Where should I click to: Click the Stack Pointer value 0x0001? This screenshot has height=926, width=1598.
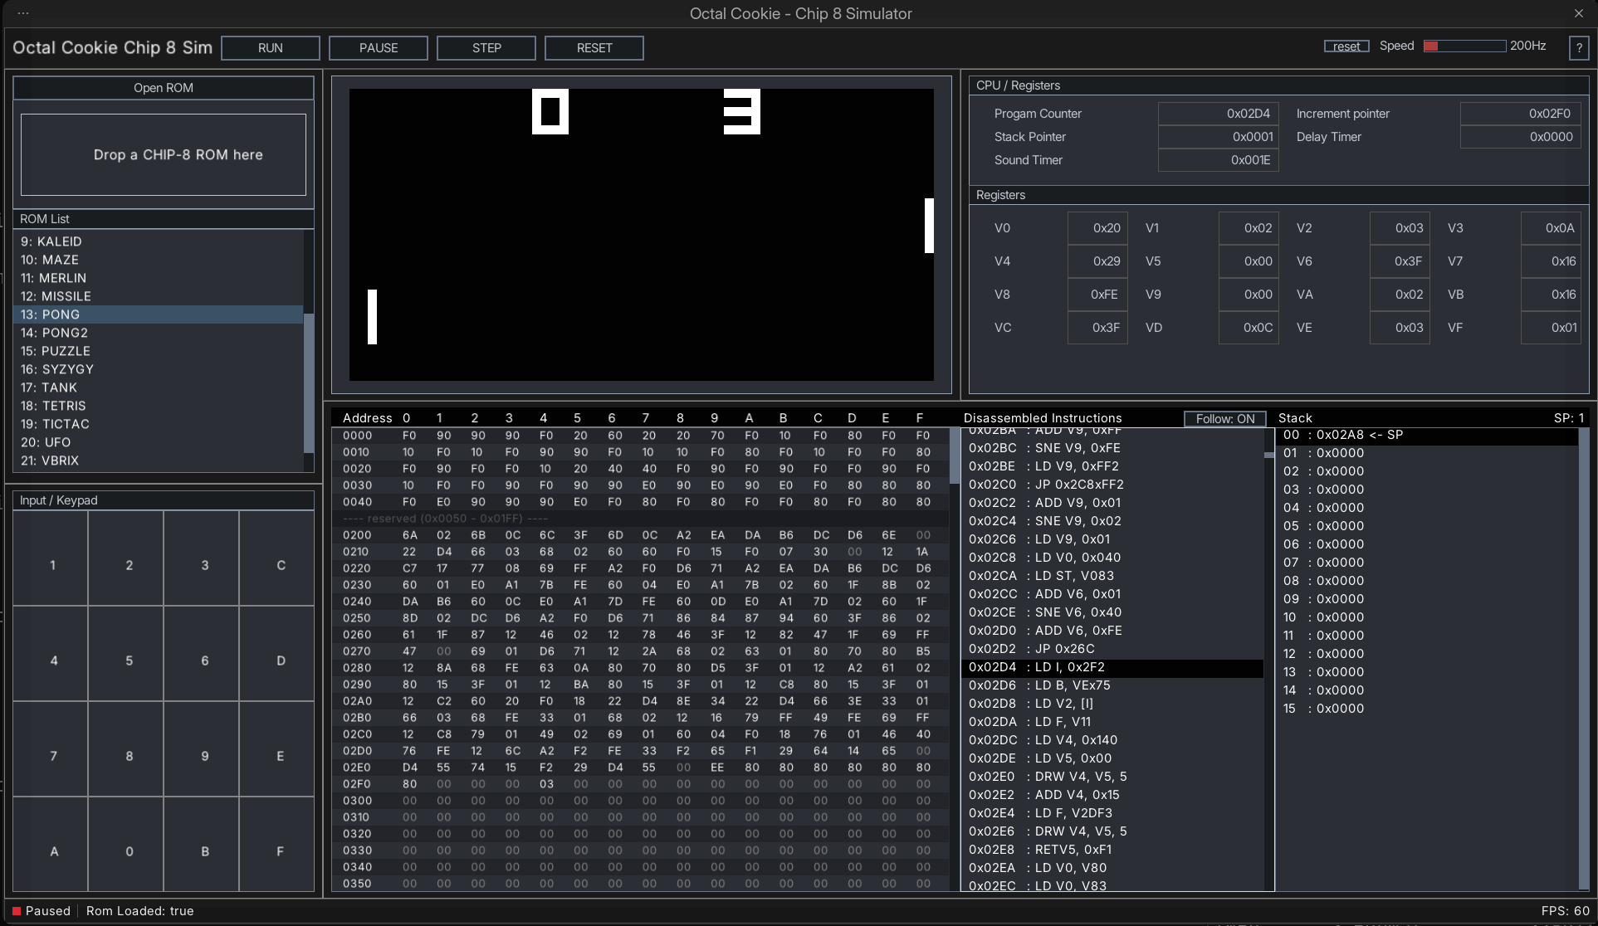(1218, 137)
